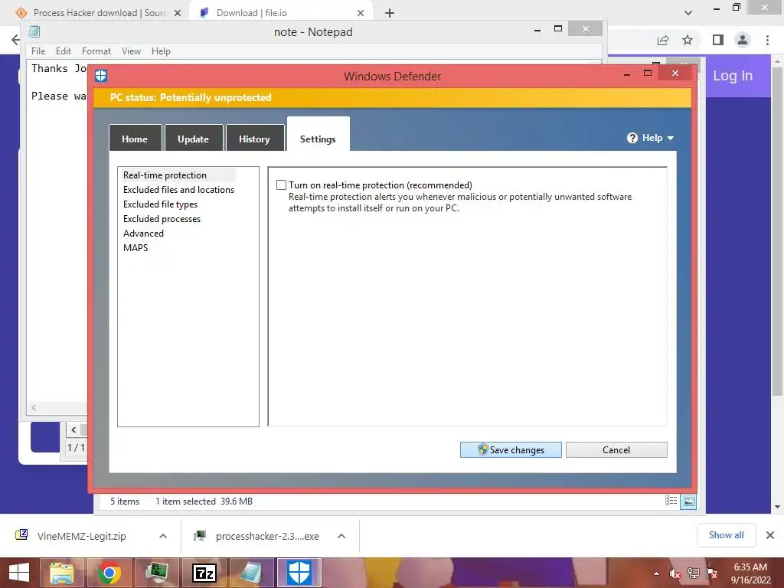Close the file.io browser tab
Viewport: 784px width, 588px height.
(361, 13)
